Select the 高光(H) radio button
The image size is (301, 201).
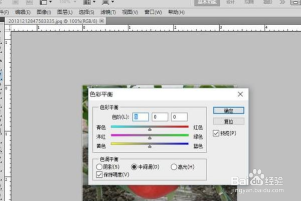point(174,167)
